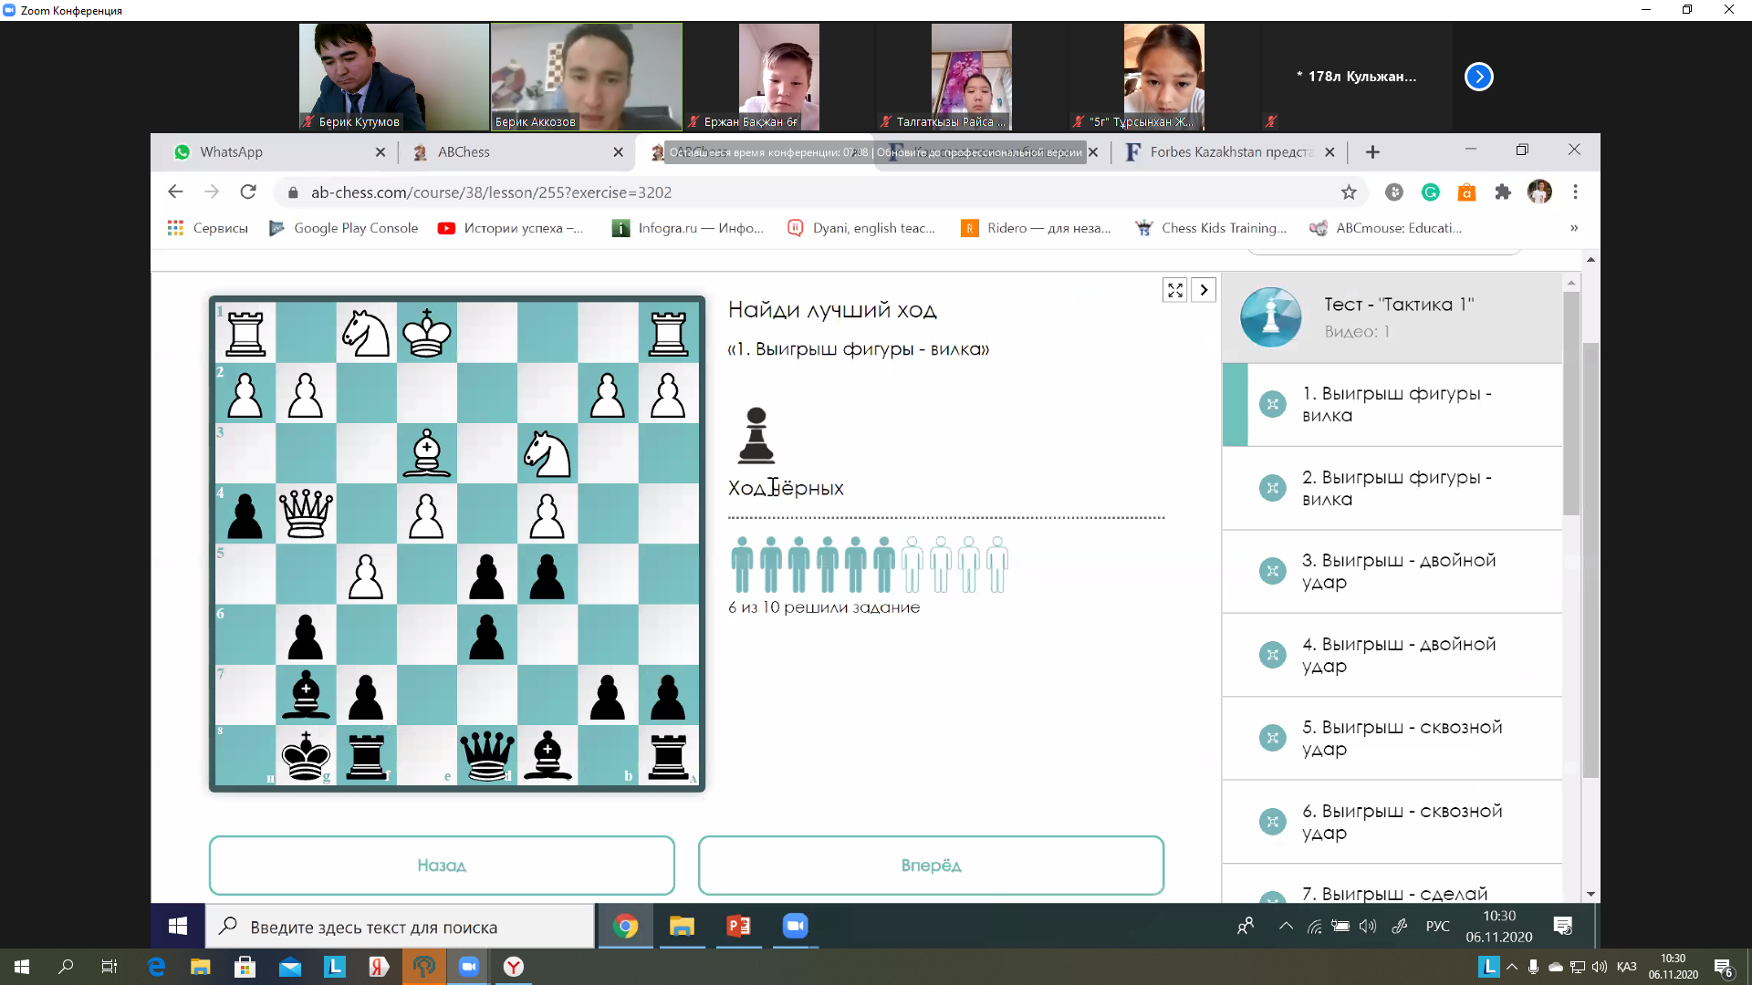The width and height of the screenshot is (1752, 985).
Task: Click the next exercise arrow icon
Action: [x=1204, y=290]
